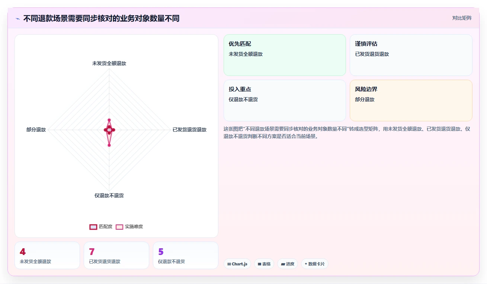This screenshot has width=487, height=284.
Task: Click the header icon beside the title
Action: pos(17,19)
